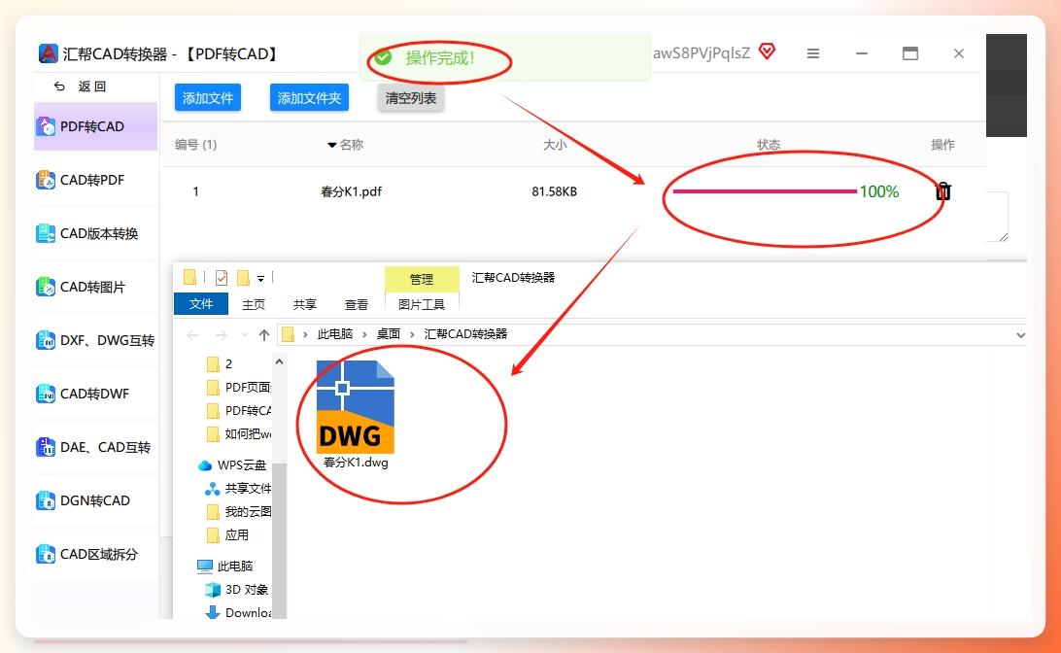Click the 编号 (1) column header
The image size is (1061, 653).
click(195, 145)
